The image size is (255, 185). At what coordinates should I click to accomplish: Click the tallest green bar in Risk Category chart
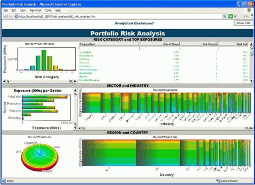pos(44,60)
